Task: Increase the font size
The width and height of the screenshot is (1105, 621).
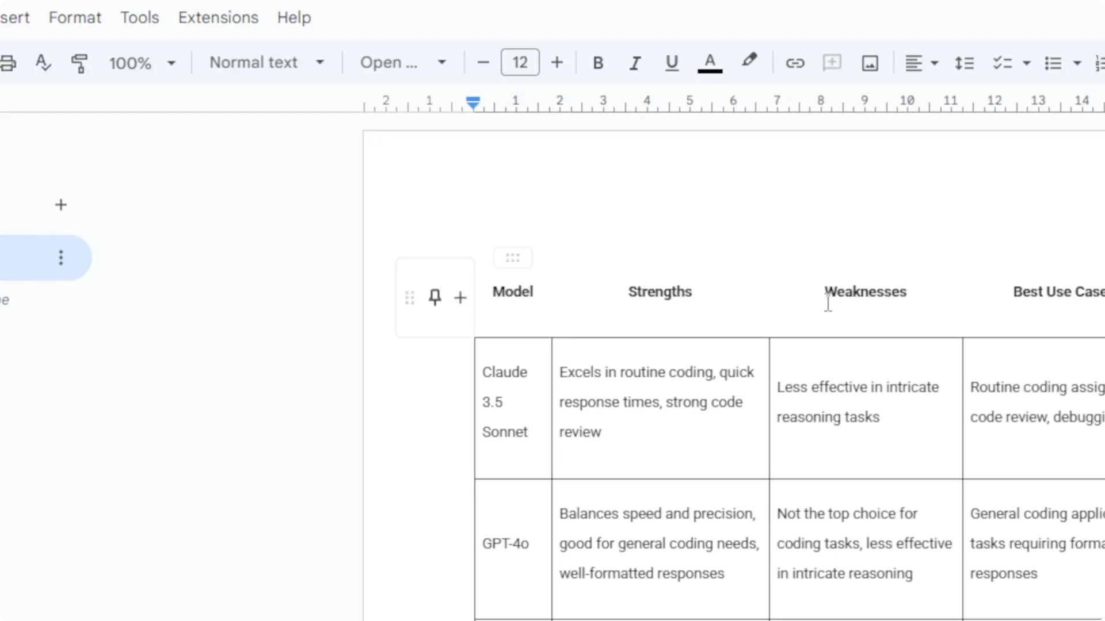Action: pos(557,63)
